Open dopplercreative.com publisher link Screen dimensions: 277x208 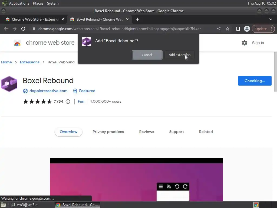click(x=48, y=91)
